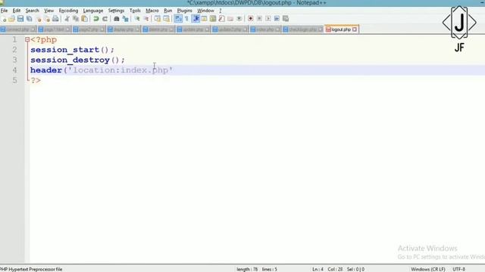Toggle synchronize vertical scrolling icon
Viewport: 485px width, 272px height.
coord(158,19)
